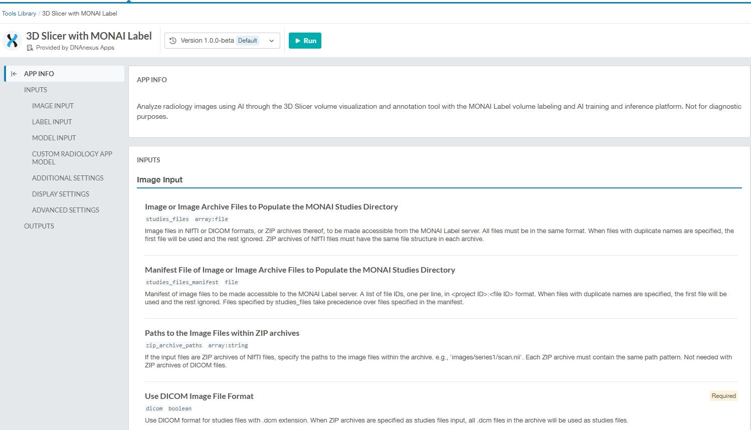Collapse the sidebar with the arrow icon
Image resolution: width=751 pixels, height=430 pixels.
[x=14, y=74]
